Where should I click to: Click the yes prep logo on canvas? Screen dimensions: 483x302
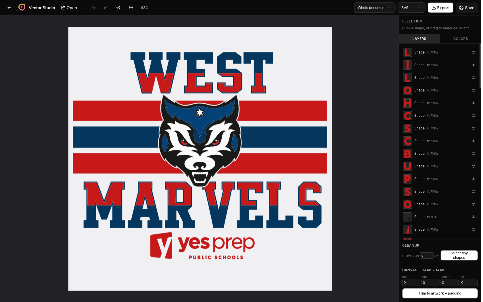coord(202,246)
